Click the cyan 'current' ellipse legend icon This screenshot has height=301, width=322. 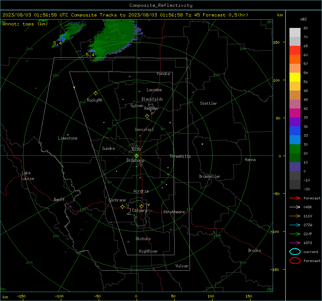point(295,252)
